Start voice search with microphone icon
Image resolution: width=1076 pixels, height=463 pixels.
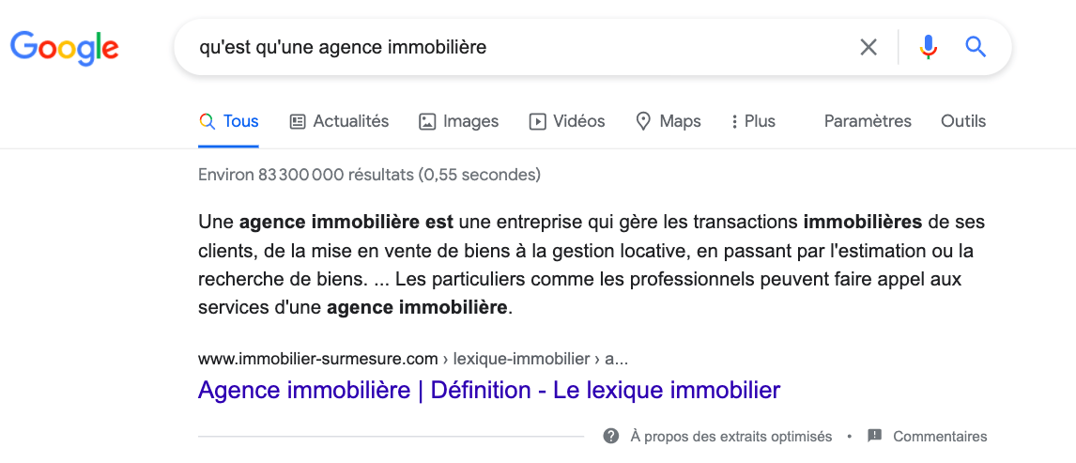(x=928, y=47)
